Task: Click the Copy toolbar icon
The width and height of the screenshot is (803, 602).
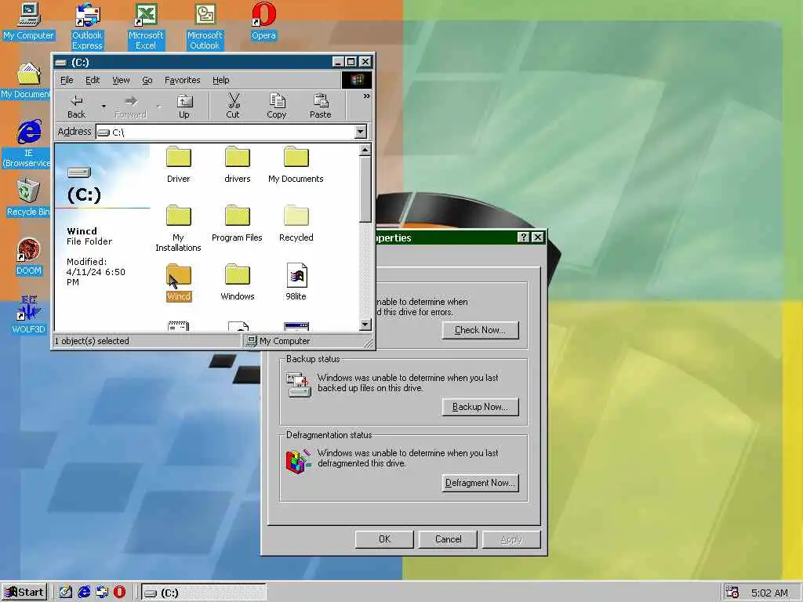Action: 277,107
